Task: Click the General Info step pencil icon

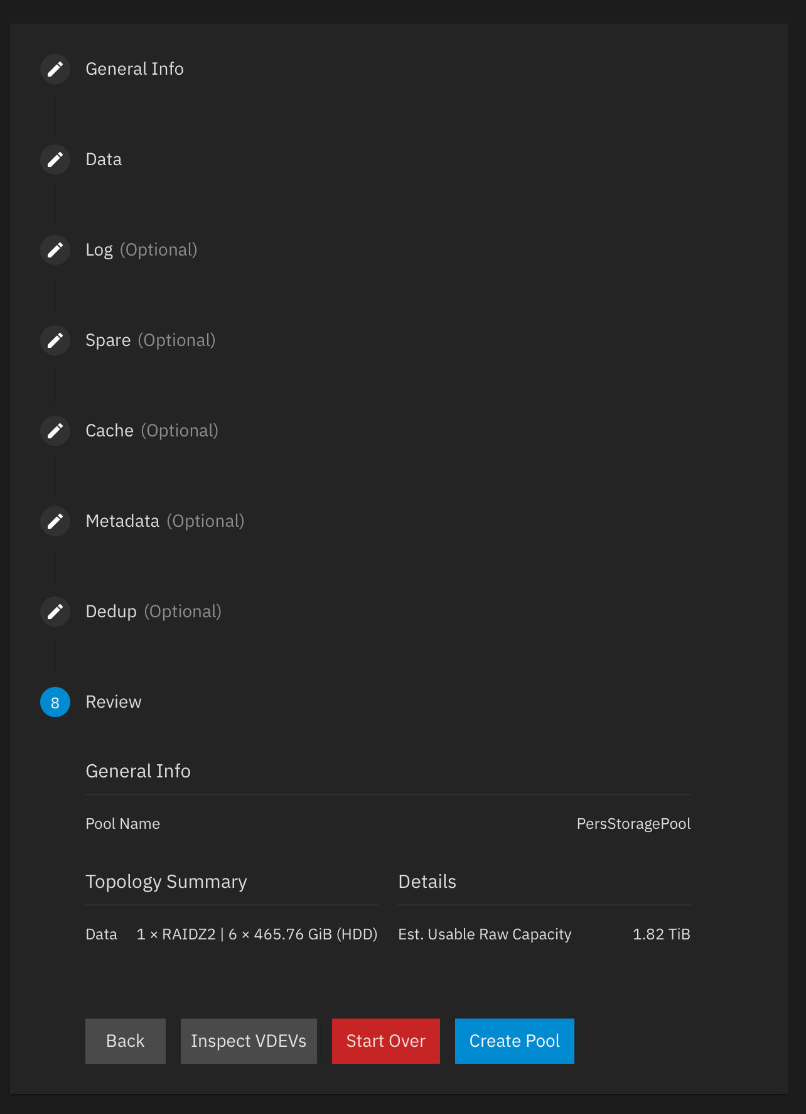Action: click(55, 69)
